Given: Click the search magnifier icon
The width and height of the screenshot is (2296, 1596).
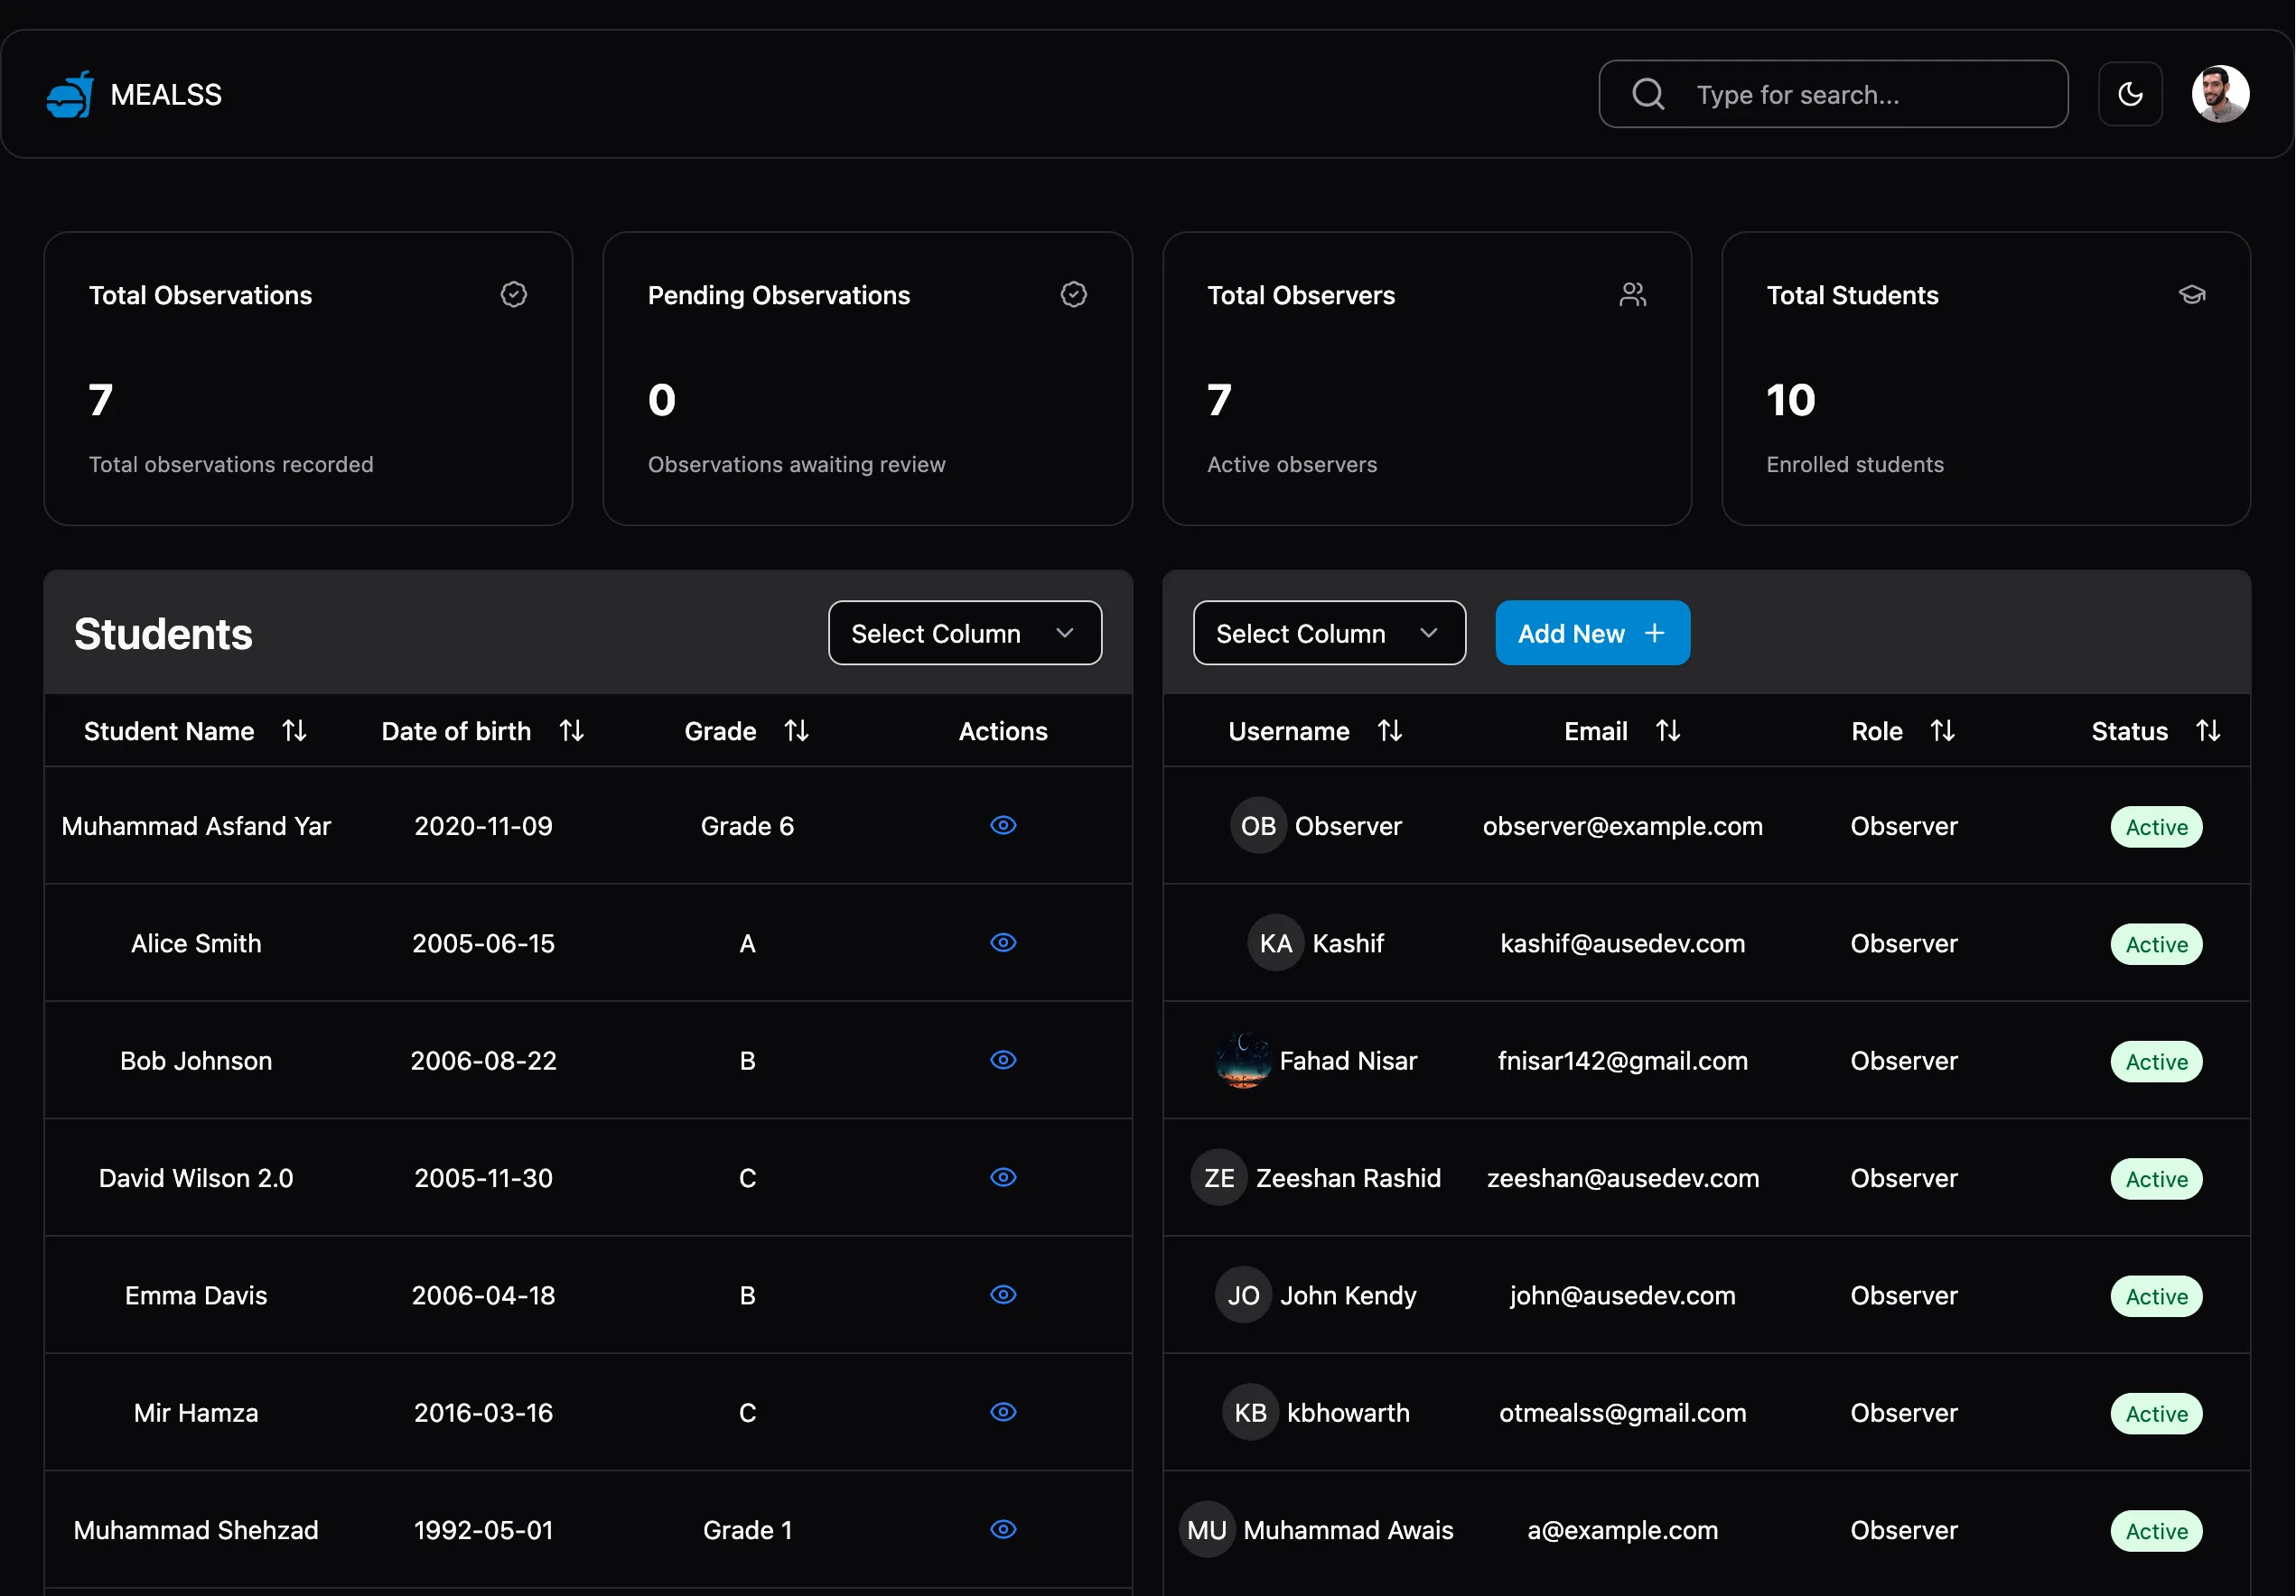Looking at the screenshot, I should click(x=1648, y=95).
